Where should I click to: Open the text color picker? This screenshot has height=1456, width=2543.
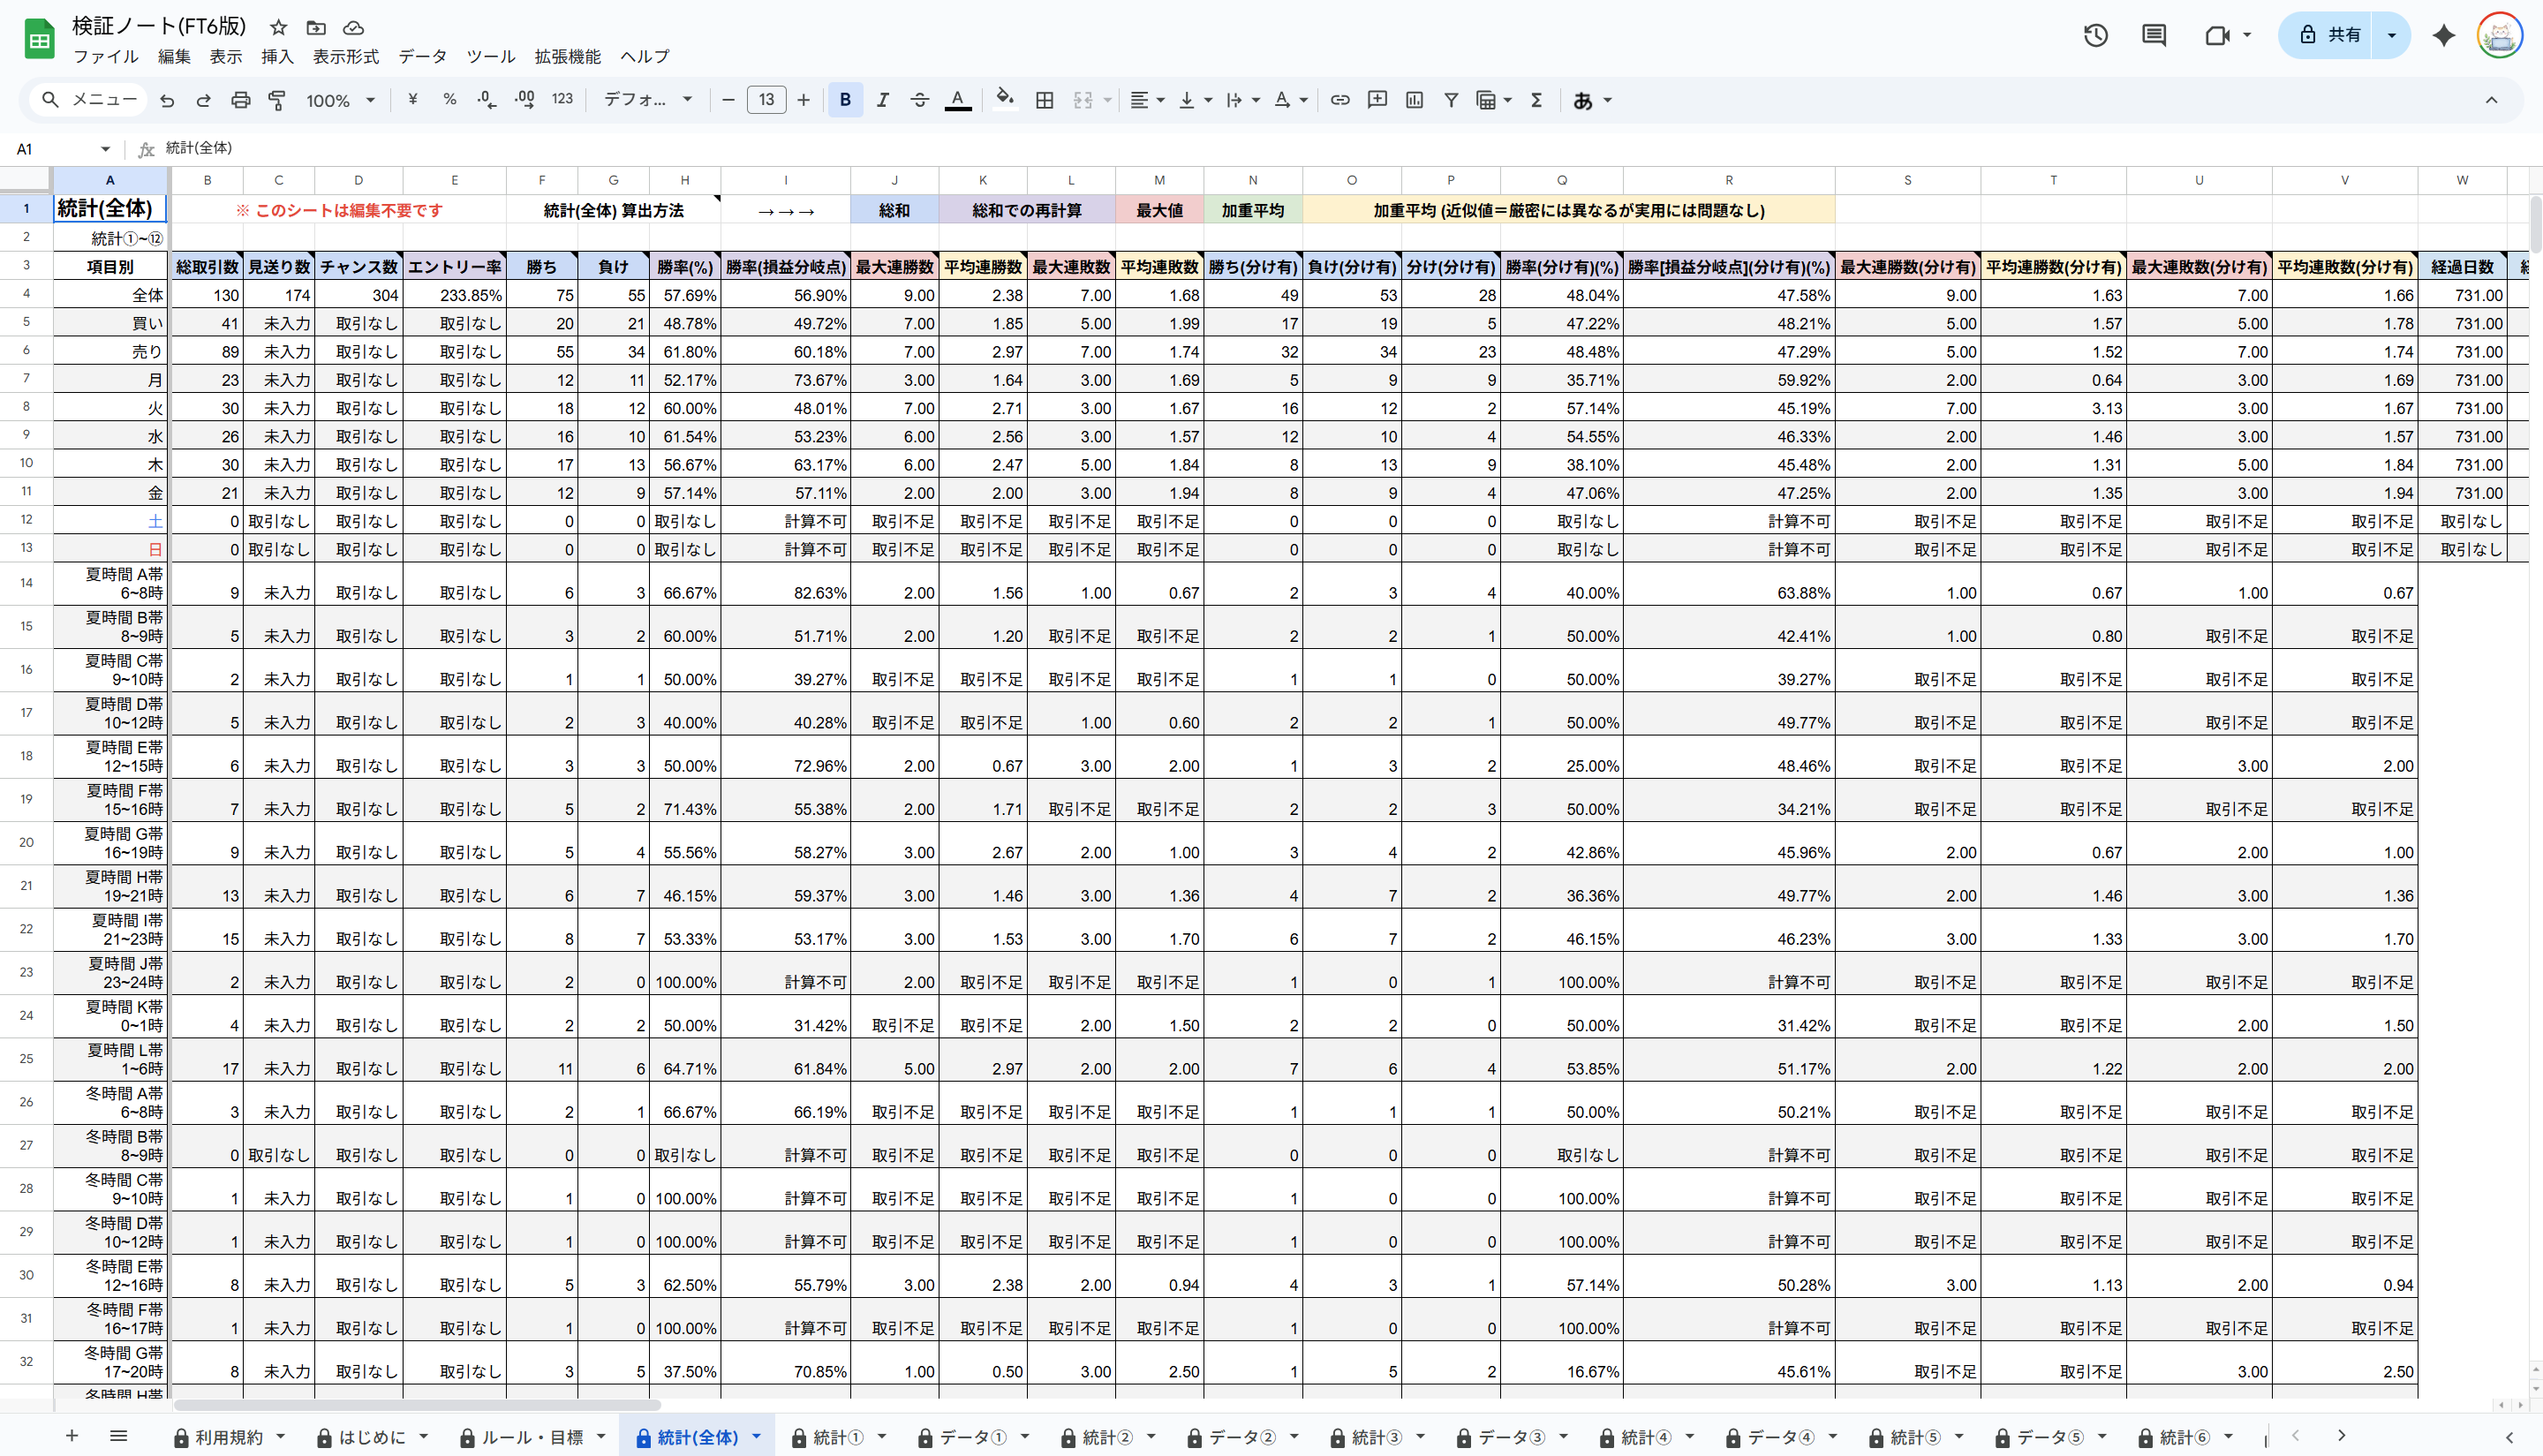pyautogui.click(x=957, y=100)
